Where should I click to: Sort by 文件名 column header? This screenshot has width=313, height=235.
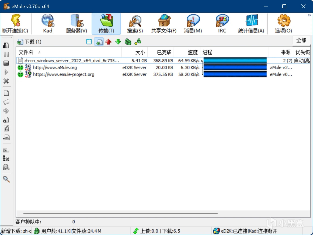[69, 52]
